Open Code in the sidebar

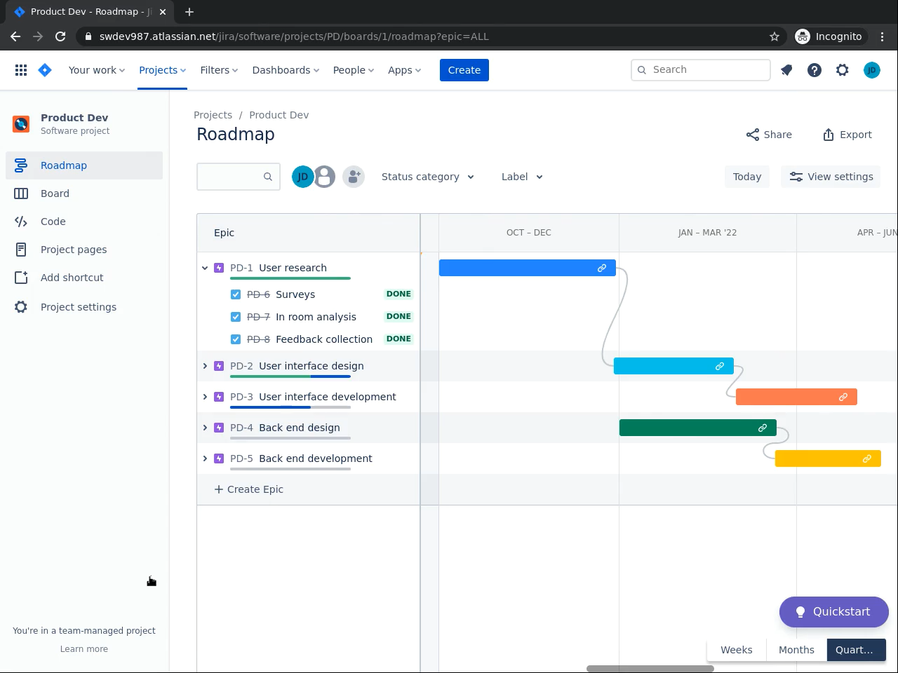tap(84, 222)
